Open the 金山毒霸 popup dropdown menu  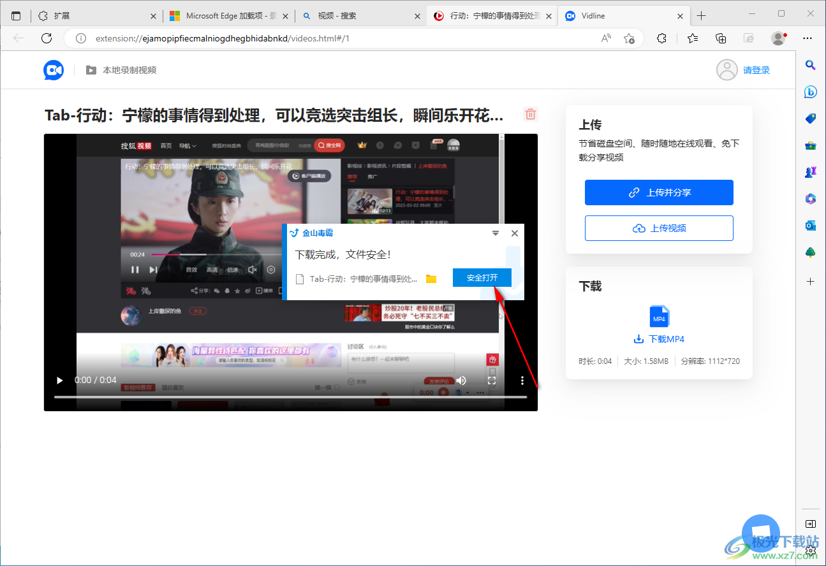pyautogui.click(x=496, y=233)
